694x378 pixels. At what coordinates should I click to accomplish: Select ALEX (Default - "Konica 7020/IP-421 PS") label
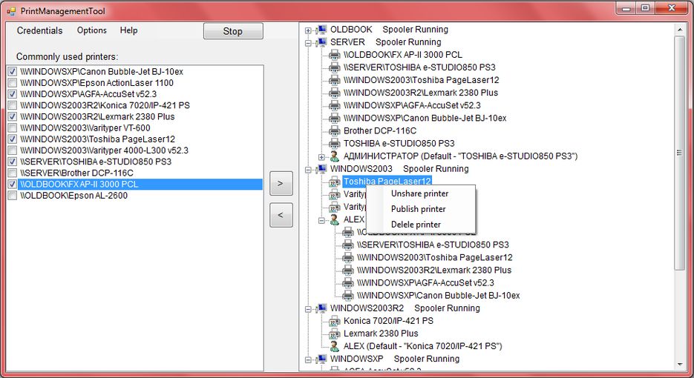(422, 346)
